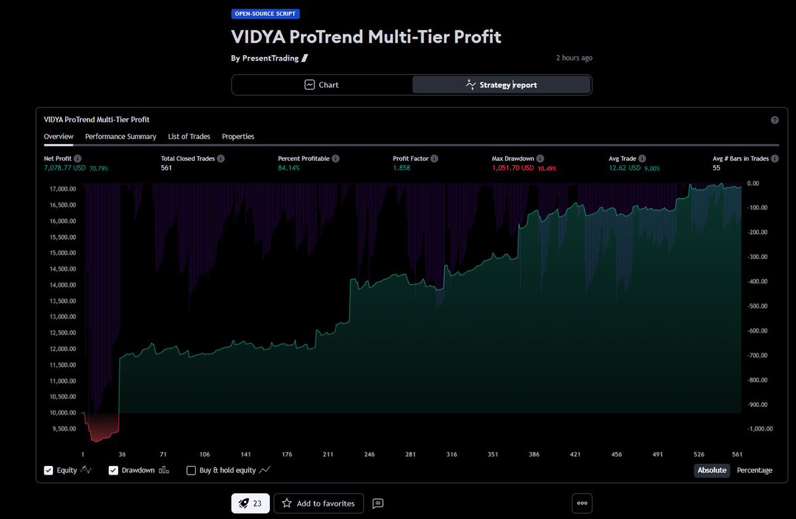Screen dimensions: 796x519
Task: Click the Total Closed Trades info icon
Action: (221, 159)
